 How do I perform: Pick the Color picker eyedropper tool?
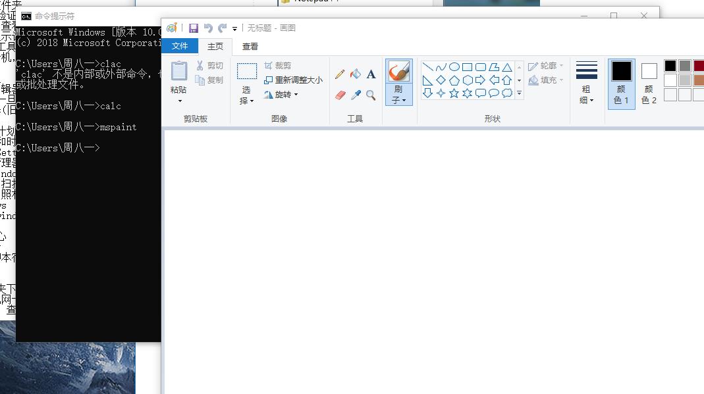(356, 95)
